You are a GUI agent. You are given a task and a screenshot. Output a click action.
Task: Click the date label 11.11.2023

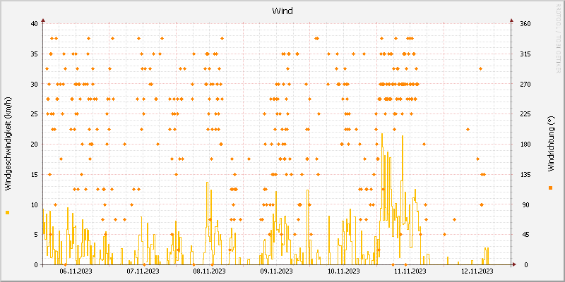coord(410,271)
